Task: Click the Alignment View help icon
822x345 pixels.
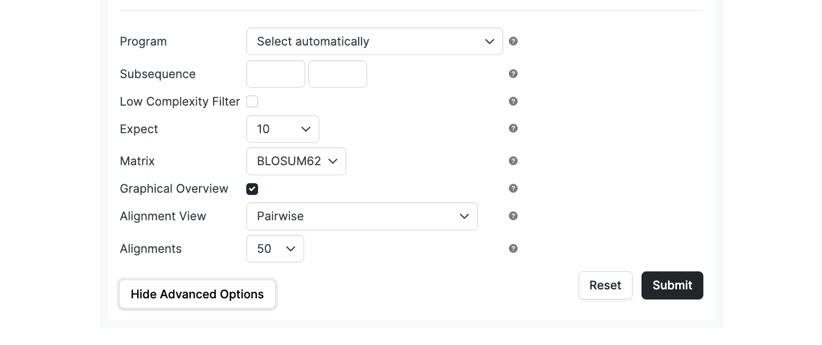Action: coord(513,216)
